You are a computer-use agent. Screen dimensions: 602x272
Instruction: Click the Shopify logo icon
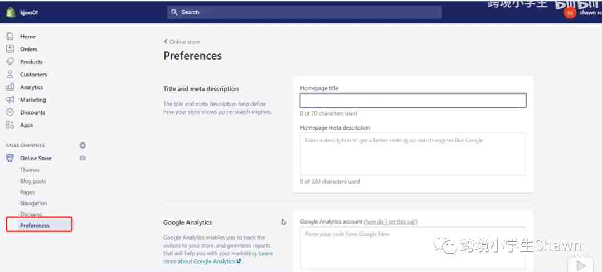point(10,12)
